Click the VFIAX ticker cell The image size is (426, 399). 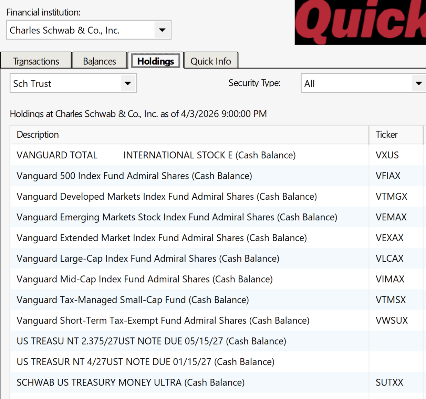396,176
